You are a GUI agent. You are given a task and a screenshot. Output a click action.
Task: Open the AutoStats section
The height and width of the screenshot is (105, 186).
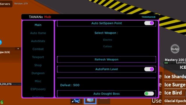coord(38,41)
